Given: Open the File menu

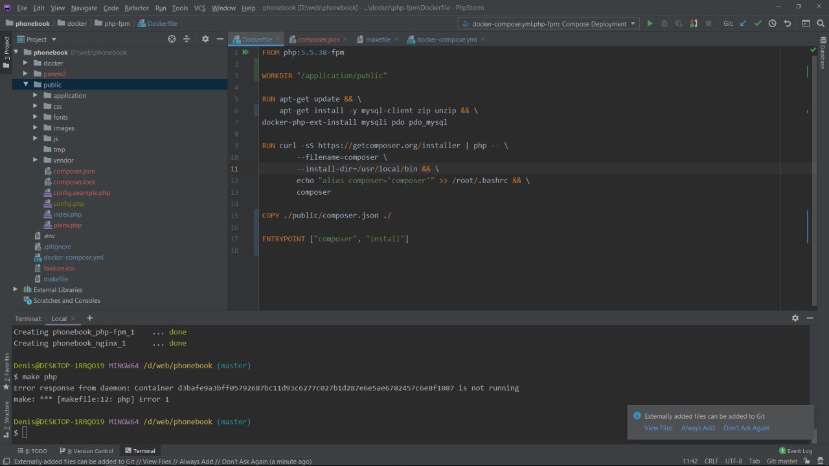Looking at the screenshot, I should [x=22, y=8].
